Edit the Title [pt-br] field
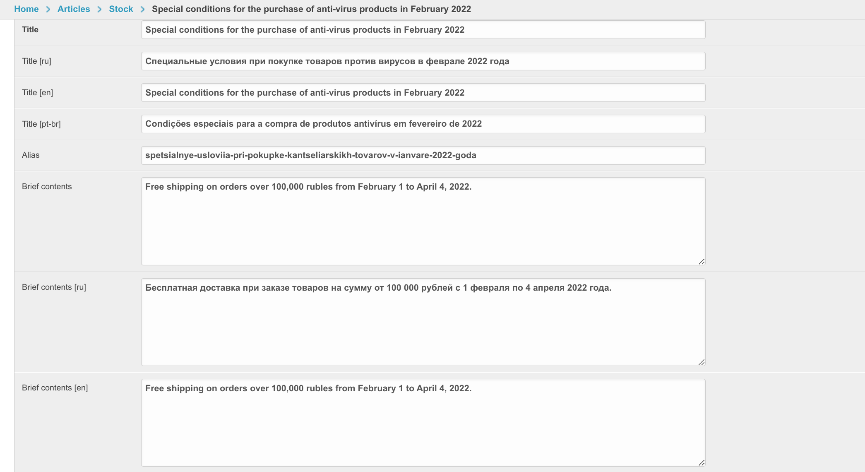This screenshot has width=865, height=472. 423,124
